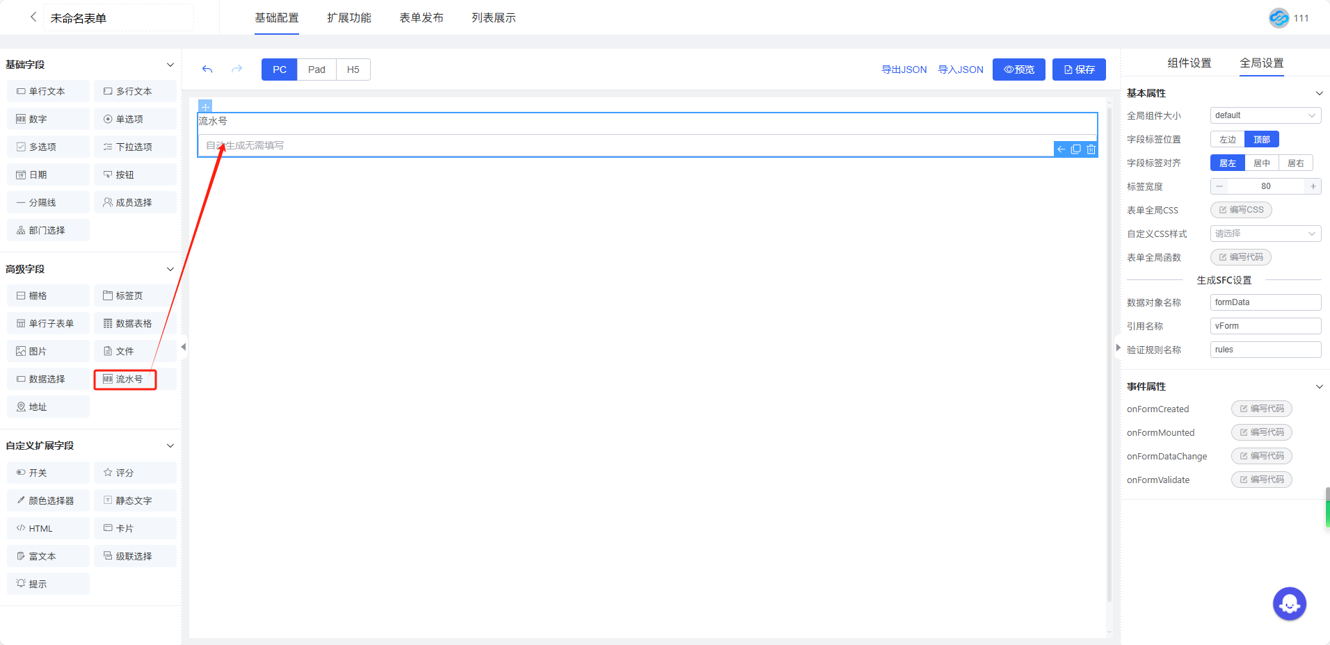Click the 保存 button
The image size is (1330, 645).
1079,70
